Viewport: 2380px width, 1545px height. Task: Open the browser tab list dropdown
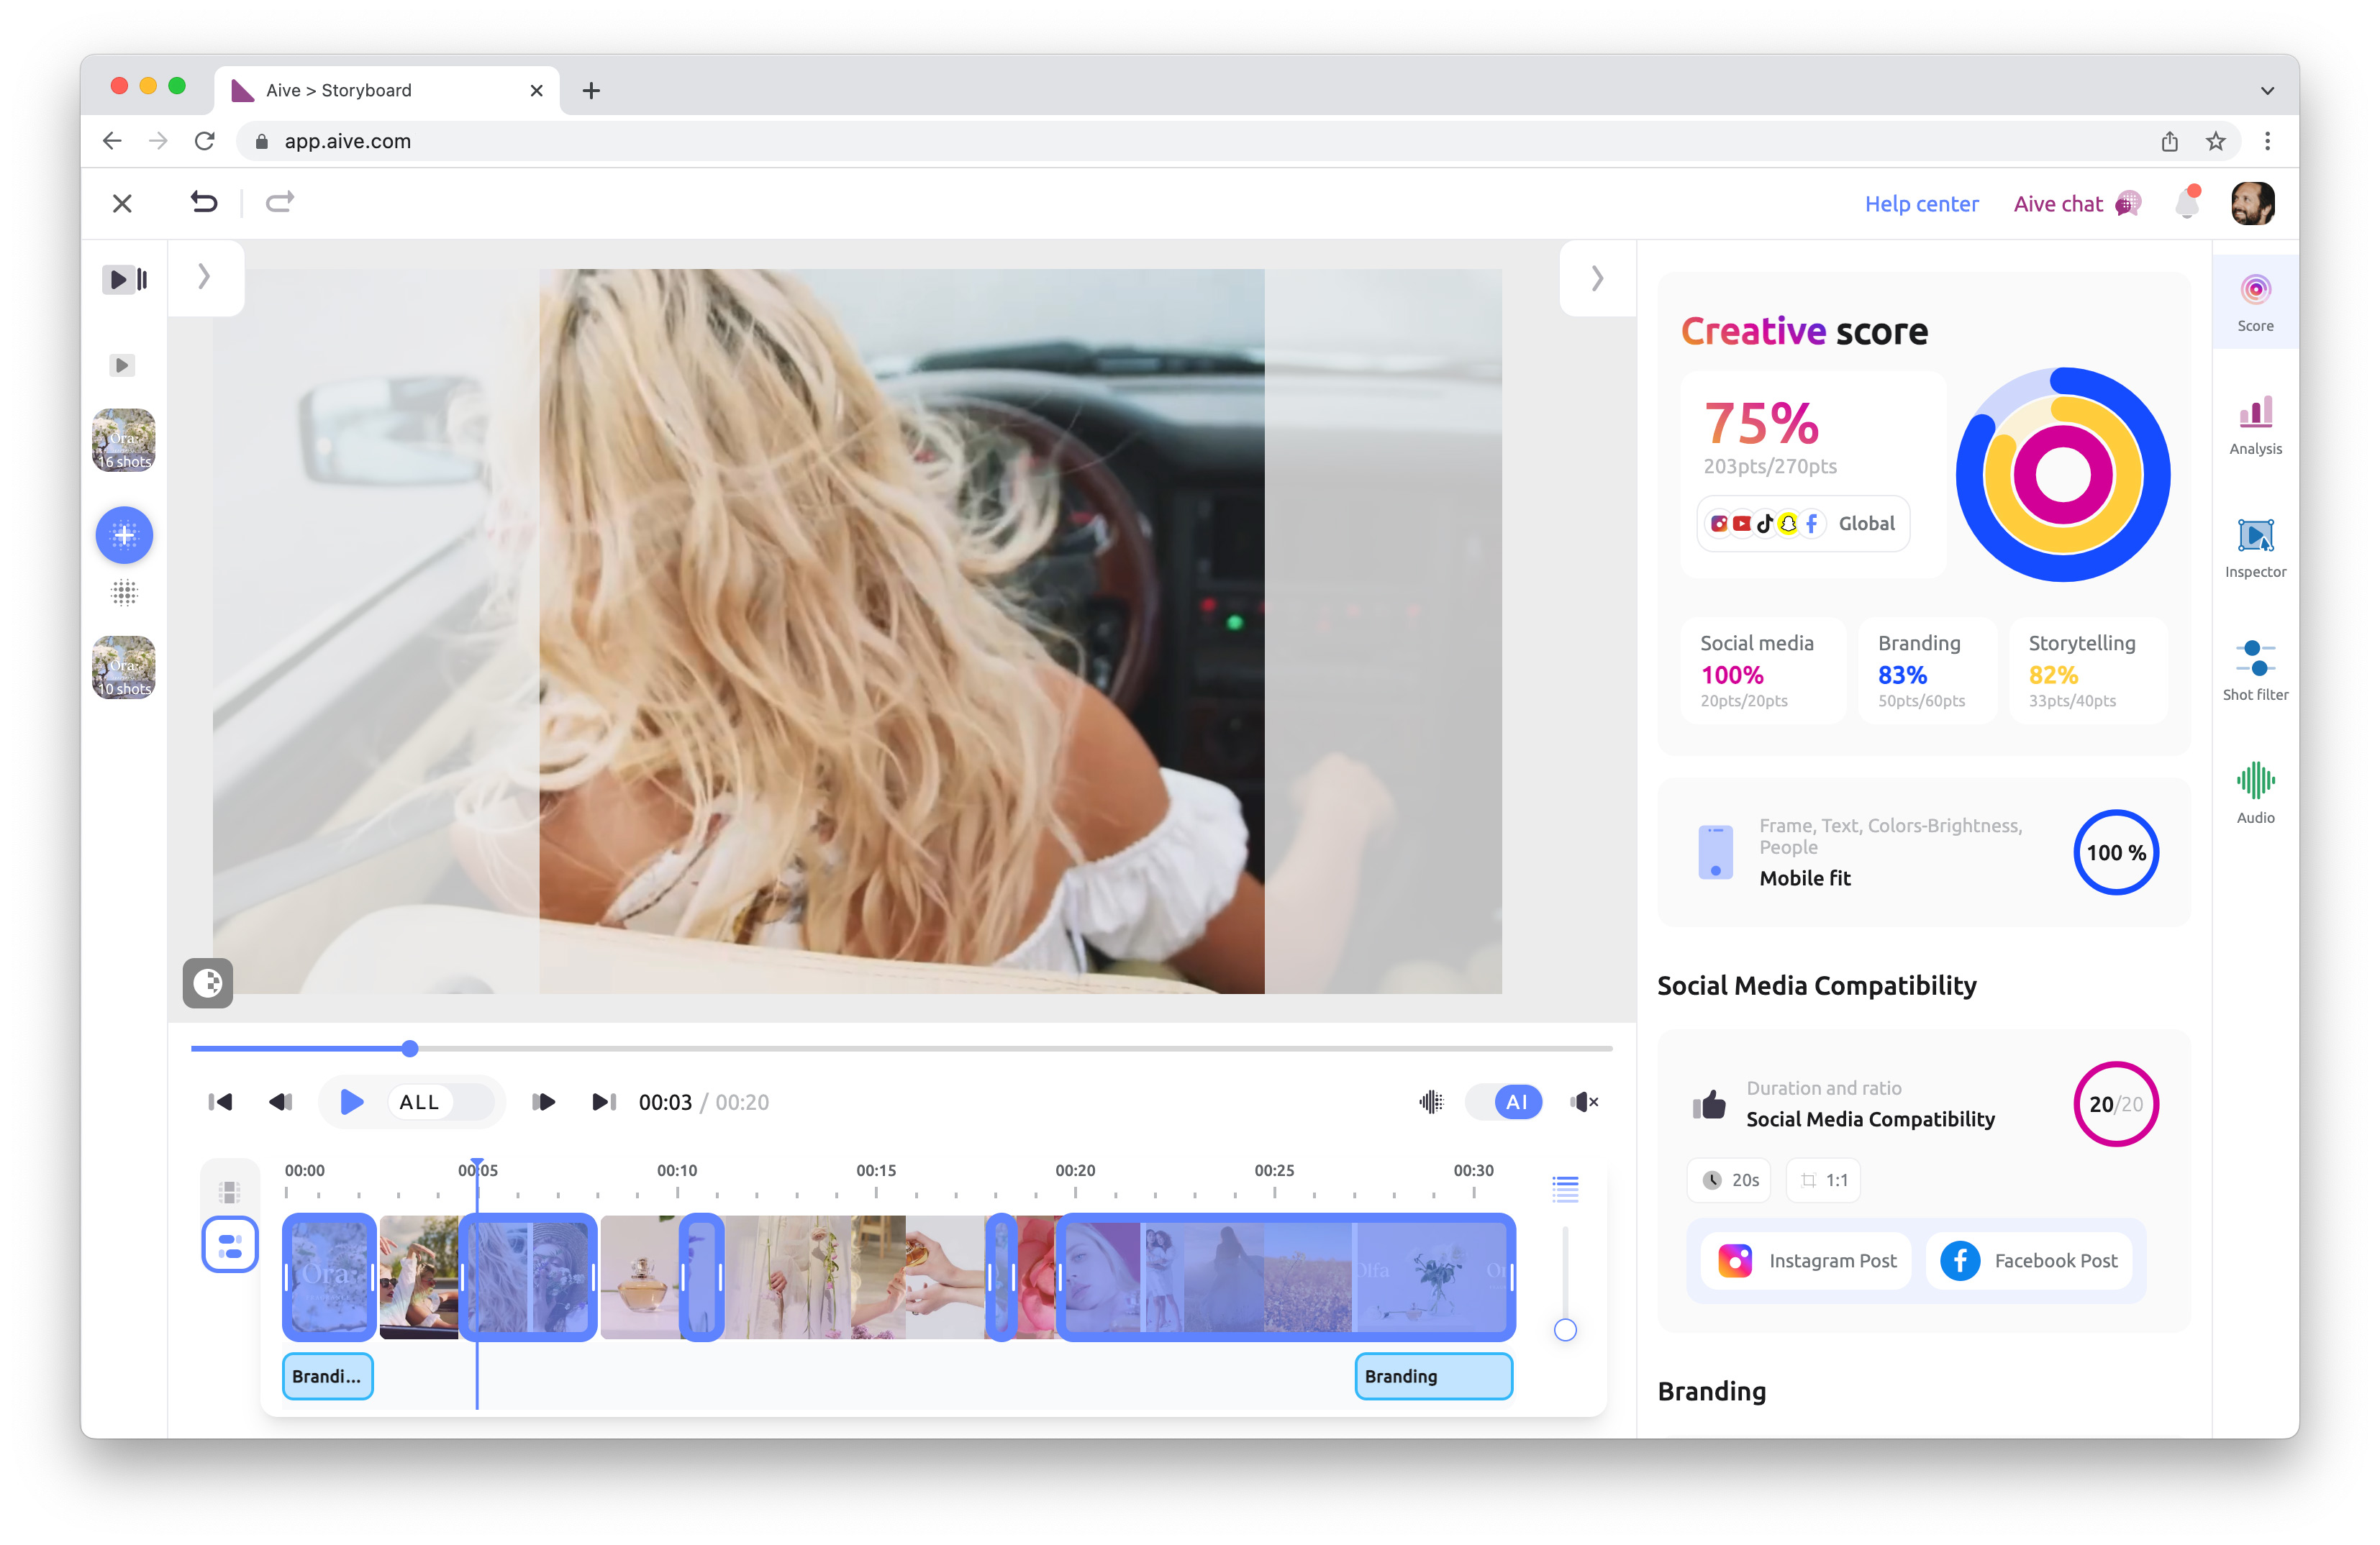pos(2267,90)
